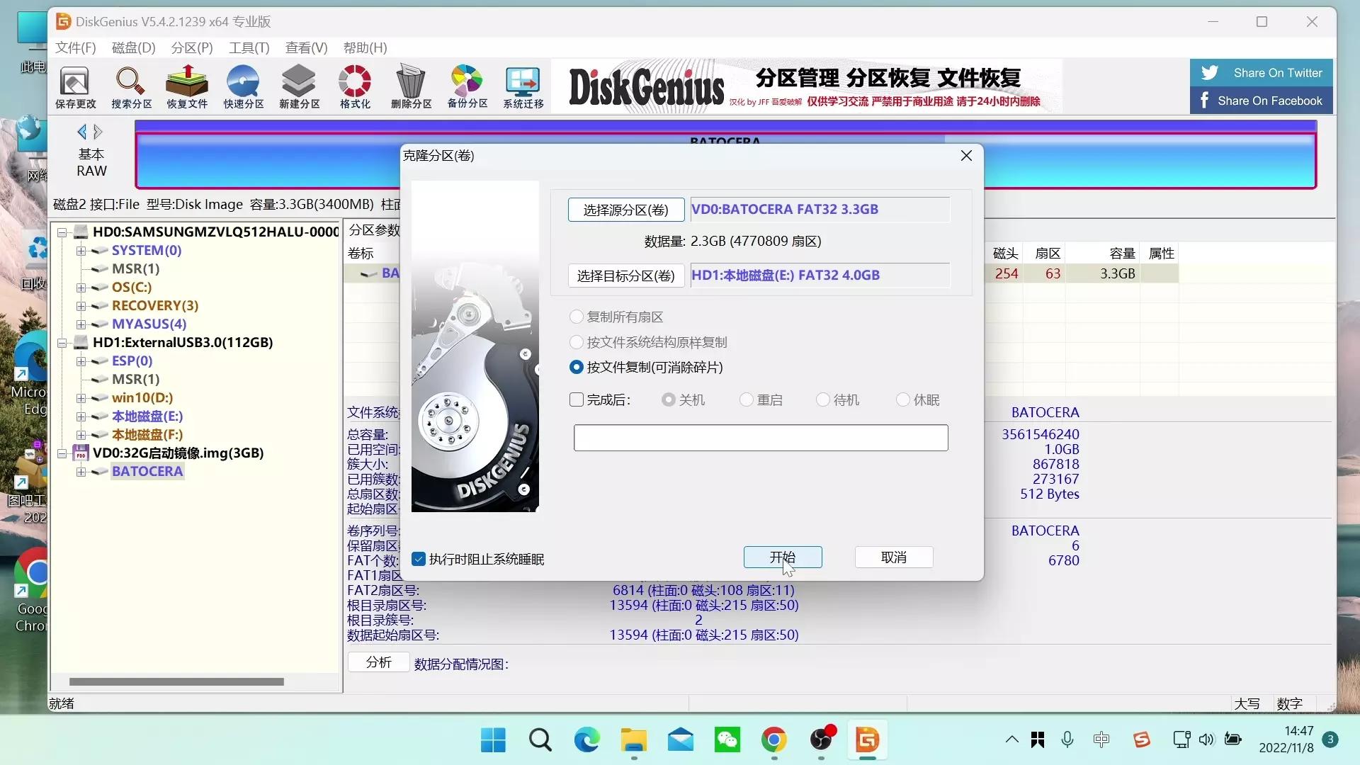
Task: Select the 复制所有扇区 radio option
Action: coord(575,317)
